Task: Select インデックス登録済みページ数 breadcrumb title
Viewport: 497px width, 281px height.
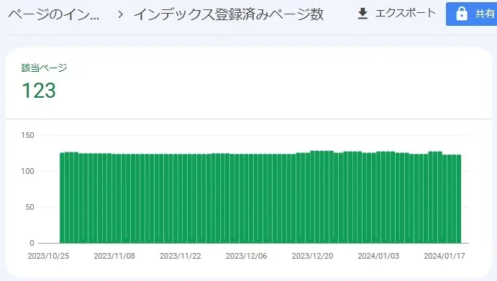Action: tap(229, 14)
